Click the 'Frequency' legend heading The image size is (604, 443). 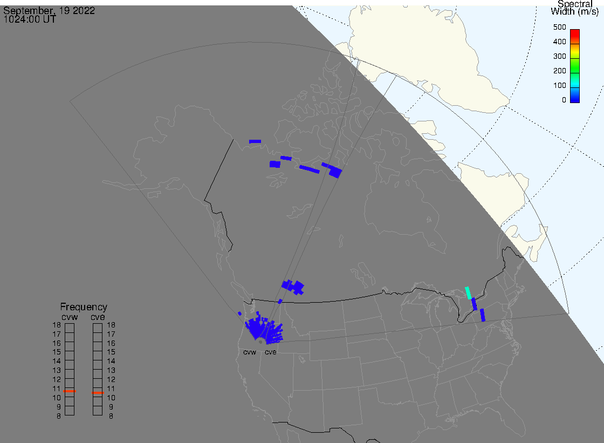pos(84,307)
